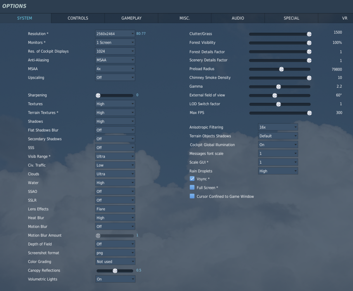Open the Textures dropdown
Screen dimensions: 353x291
[x=115, y=104]
